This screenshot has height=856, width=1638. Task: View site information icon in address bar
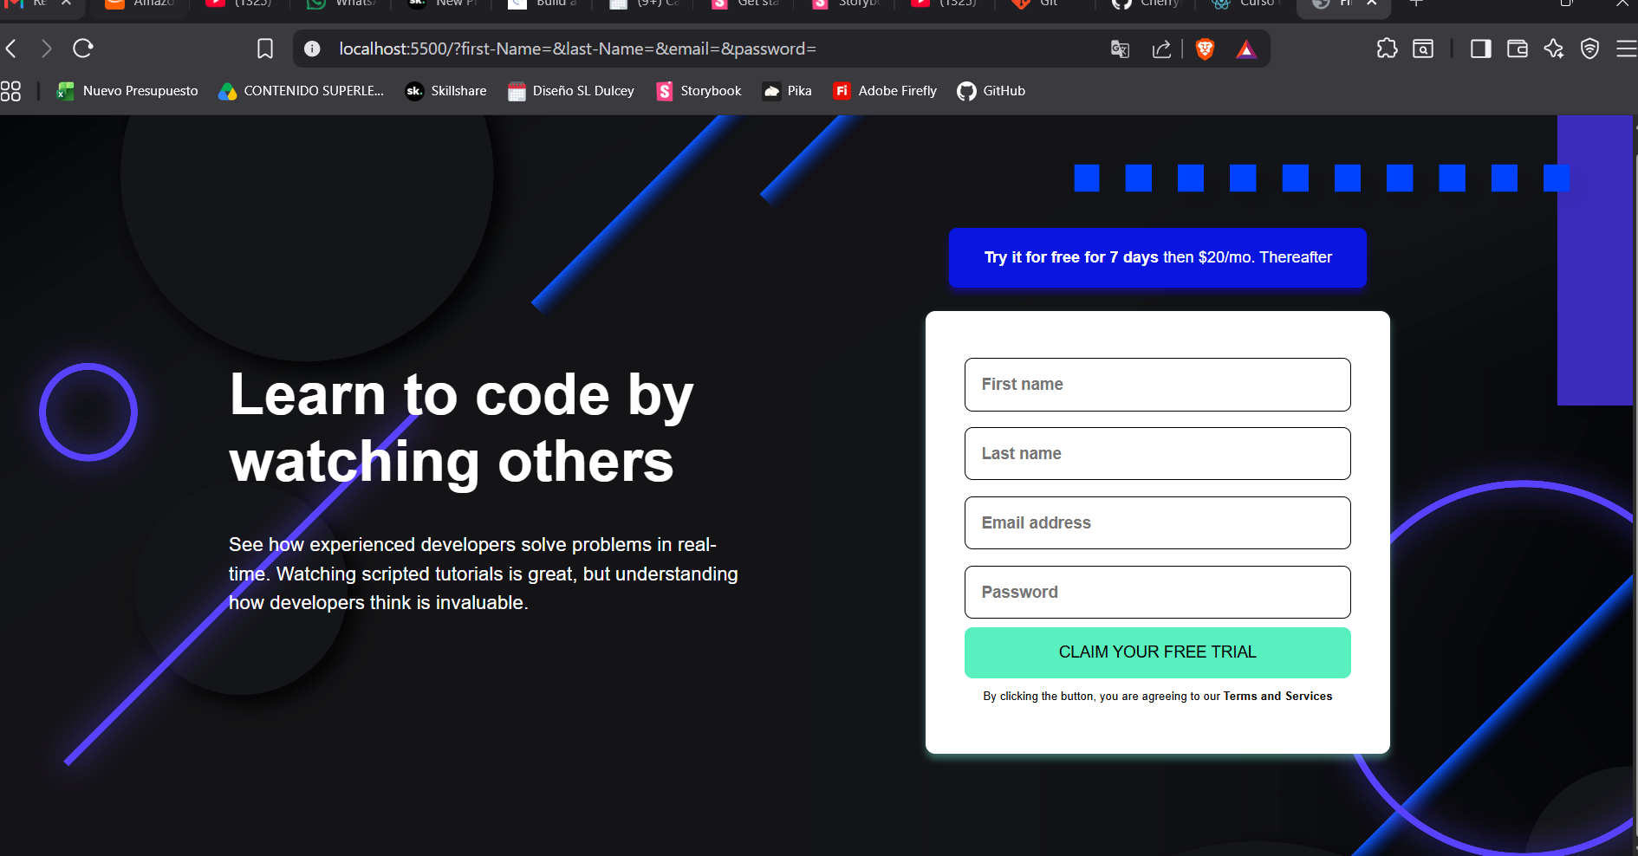pyautogui.click(x=312, y=49)
